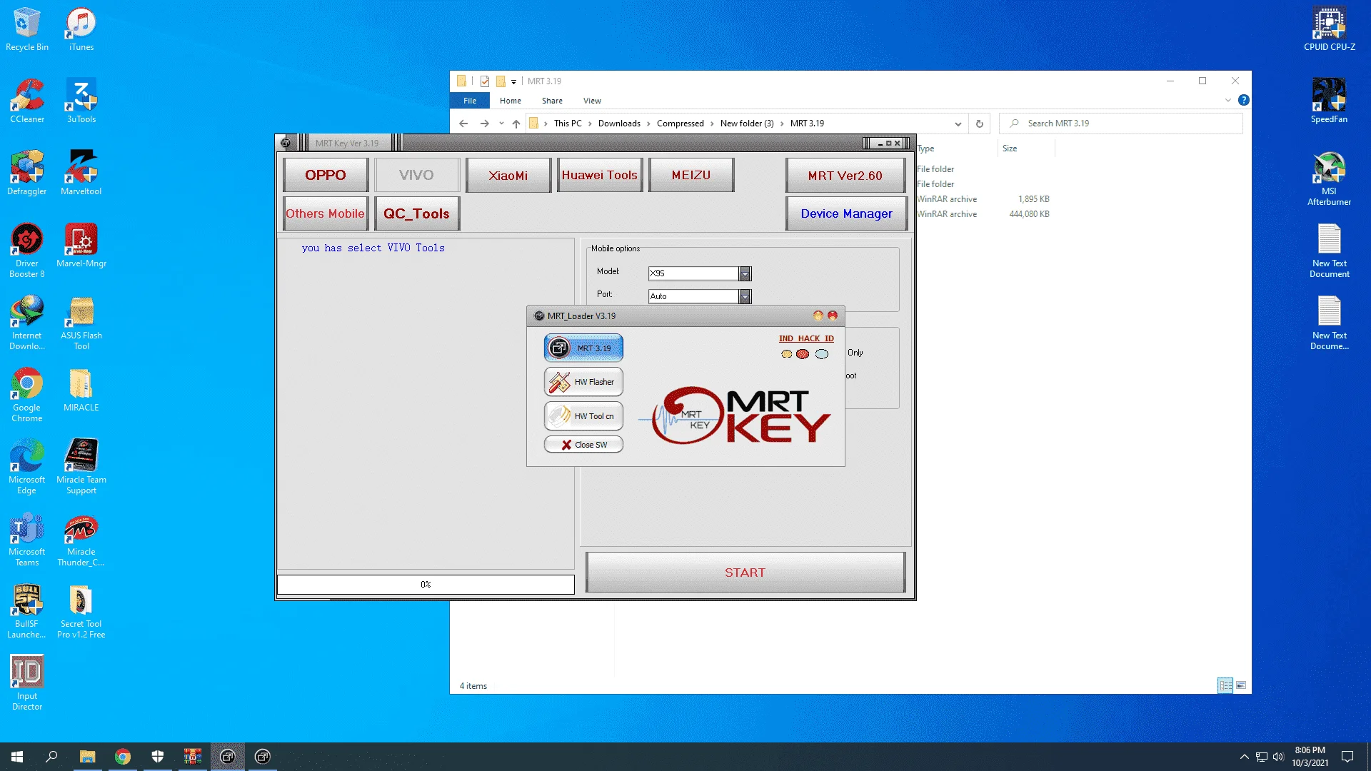Open HW Tool cn in MRT Loader
1371x771 pixels.
[583, 416]
